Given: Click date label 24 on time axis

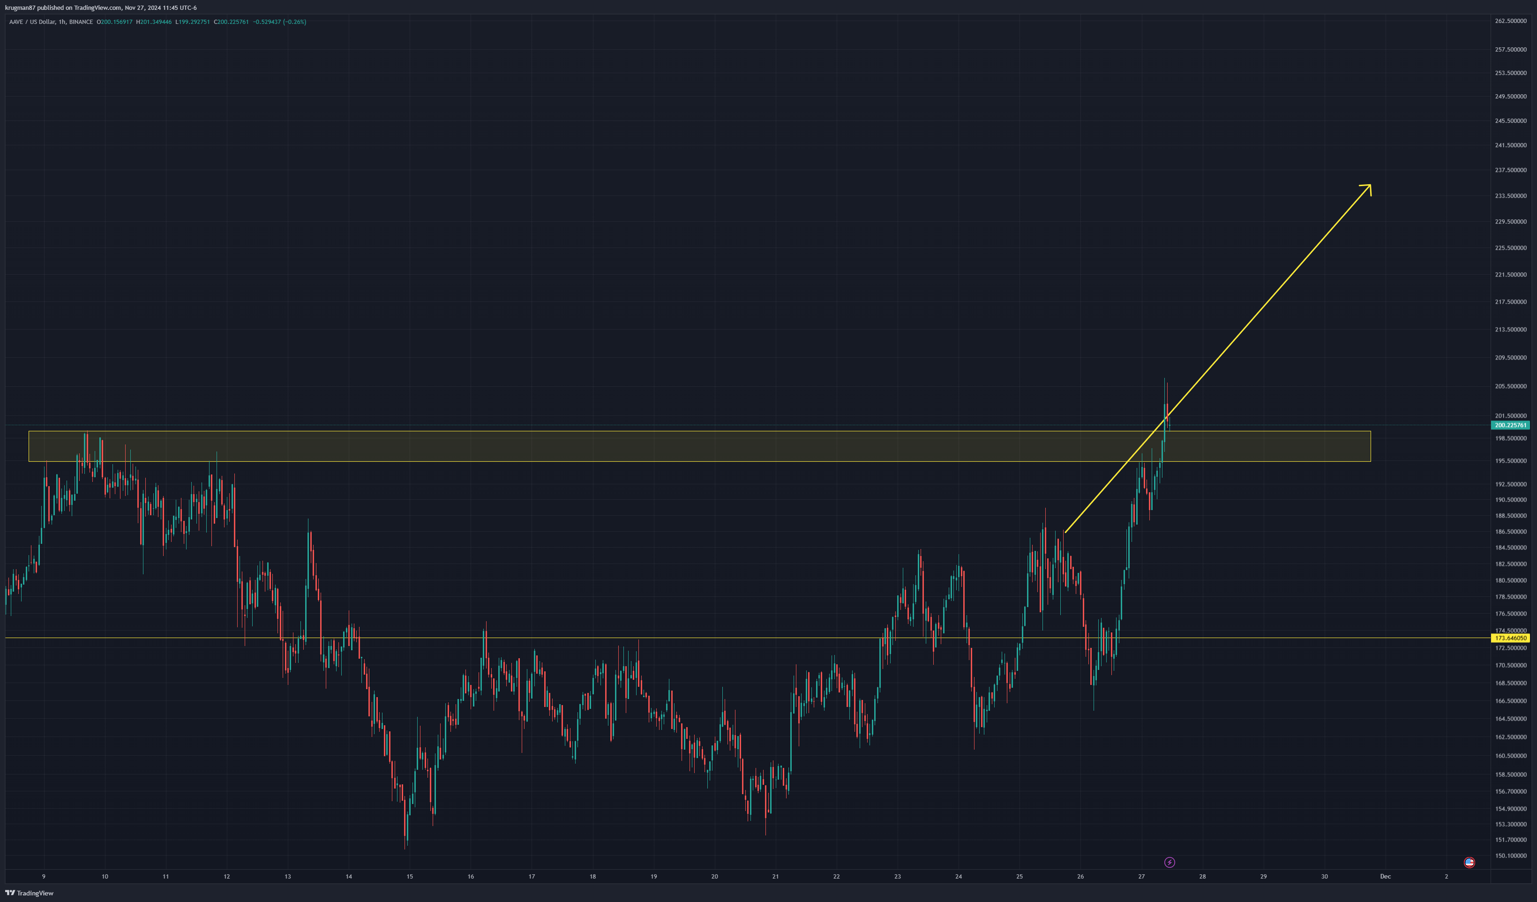Looking at the screenshot, I should pos(959,876).
